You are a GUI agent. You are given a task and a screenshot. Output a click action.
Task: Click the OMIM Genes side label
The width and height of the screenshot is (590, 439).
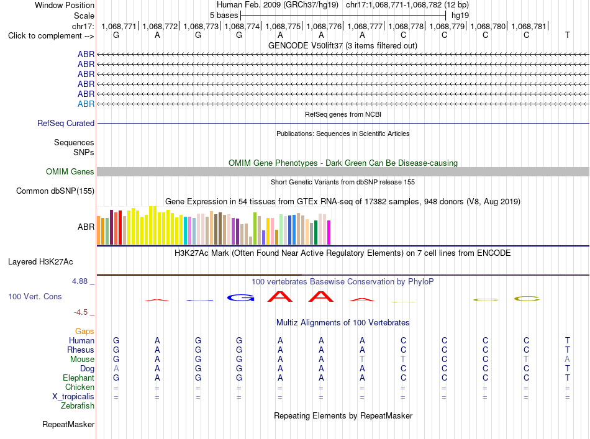pyautogui.click(x=70, y=171)
